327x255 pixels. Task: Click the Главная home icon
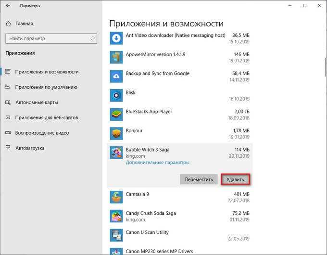click(8, 23)
